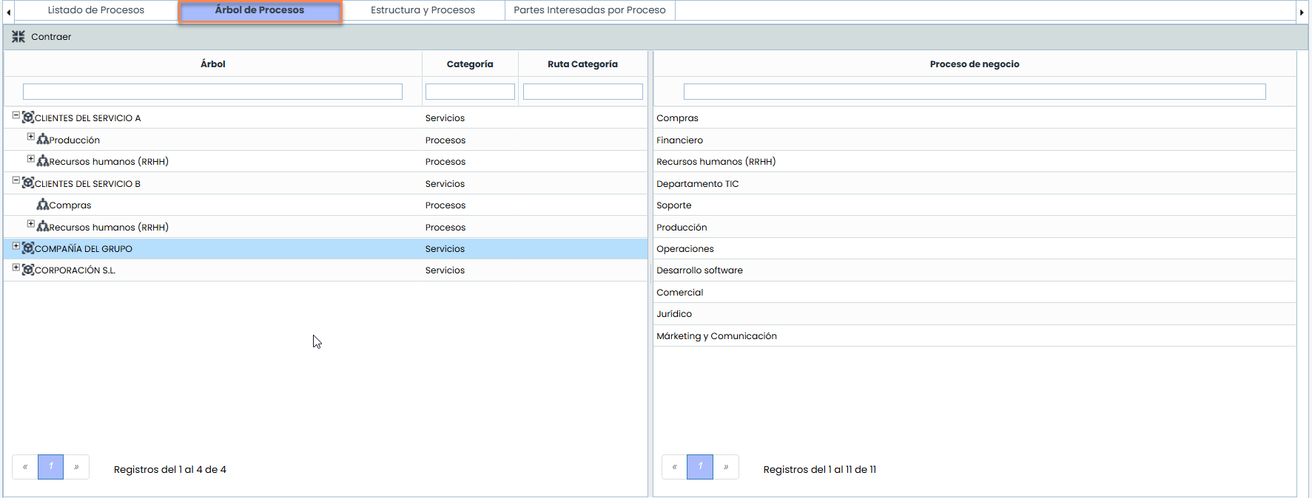Open the Estructura y Procesos tab
Screen dimensions: 1312x498
423,10
